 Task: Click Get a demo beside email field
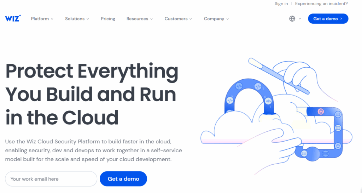coord(123,179)
